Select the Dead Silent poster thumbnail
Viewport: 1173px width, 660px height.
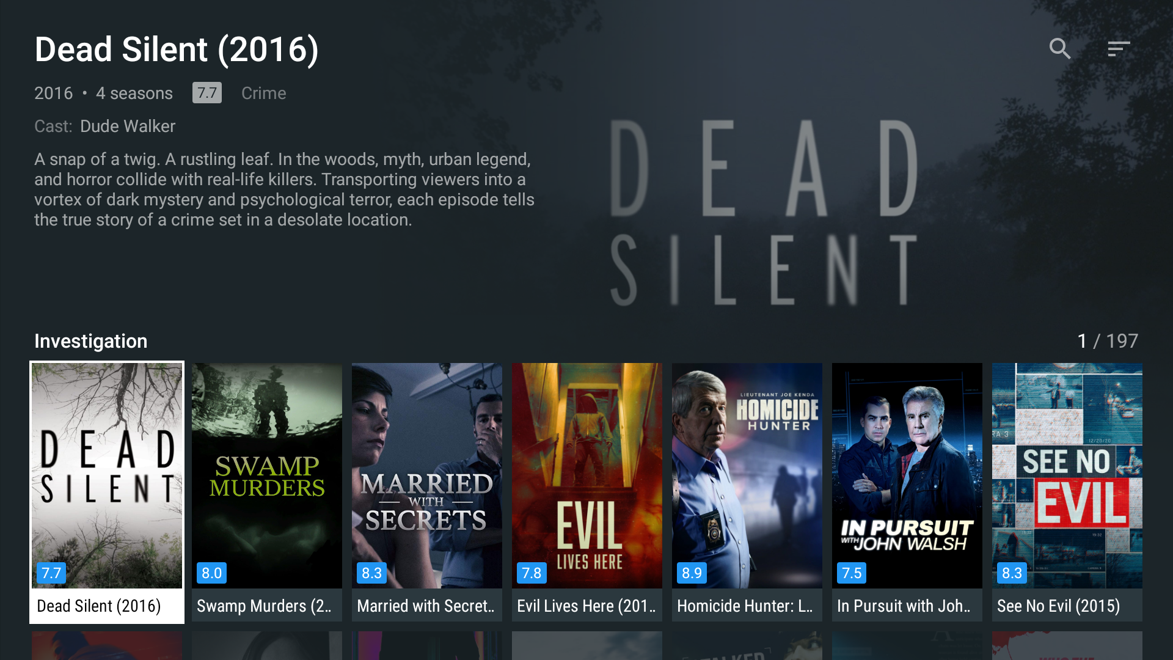click(107, 475)
